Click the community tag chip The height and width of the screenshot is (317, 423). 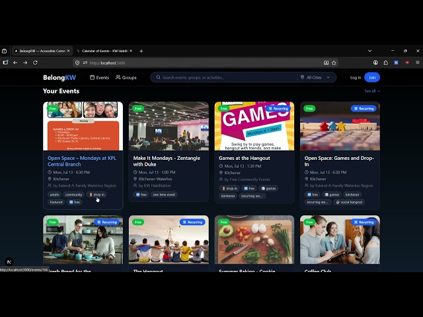coord(73,195)
